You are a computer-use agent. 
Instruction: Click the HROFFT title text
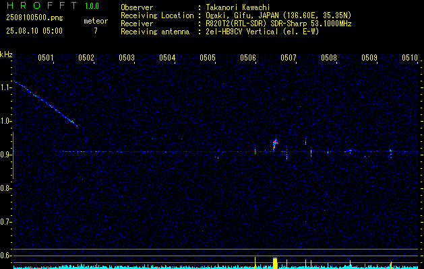[42, 5]
